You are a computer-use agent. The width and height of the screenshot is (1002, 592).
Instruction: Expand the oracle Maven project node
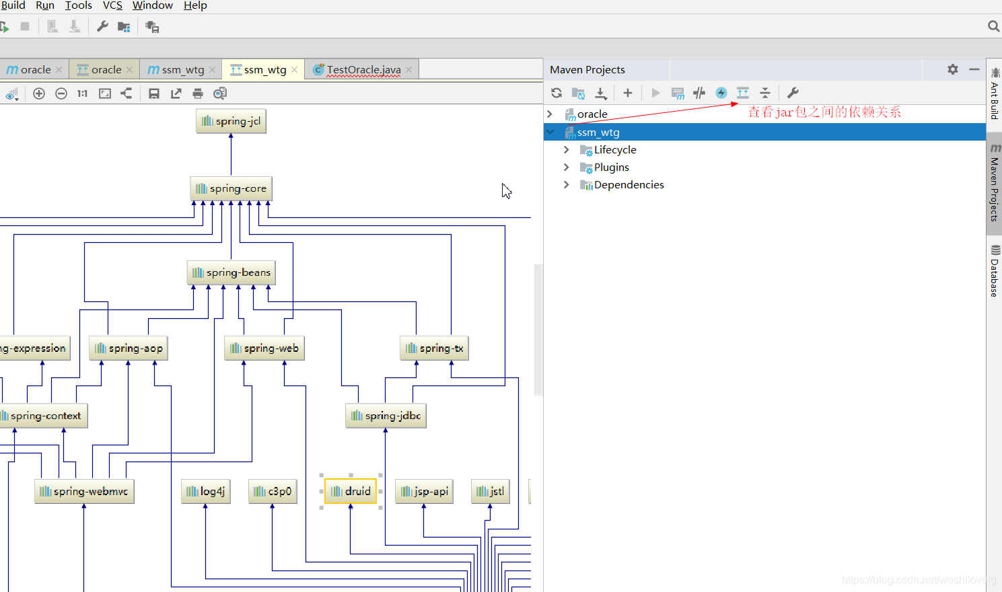coord(550,114)
